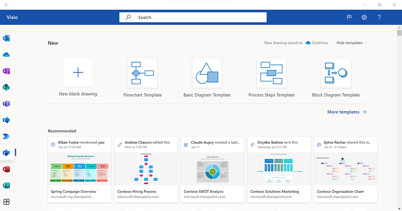Click the mention icon on Spring Campaign card
The height and width of the screenshot is (211, 402).
[53, 144]
